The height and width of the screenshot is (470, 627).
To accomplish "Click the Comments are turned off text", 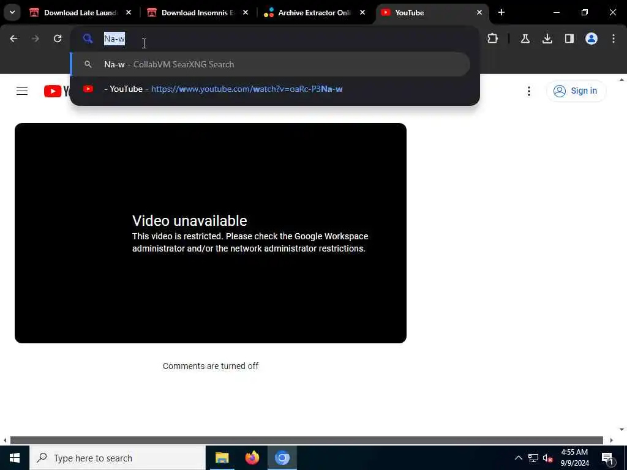I will click(x=211, y=366).
